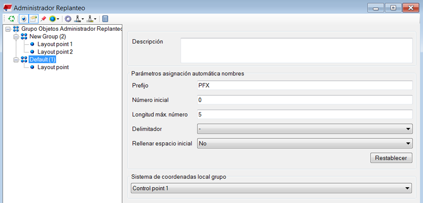Screen dimensions: 423x203
Task: Collapse the New Group (2) node
Action: click(x=16, y=36)
